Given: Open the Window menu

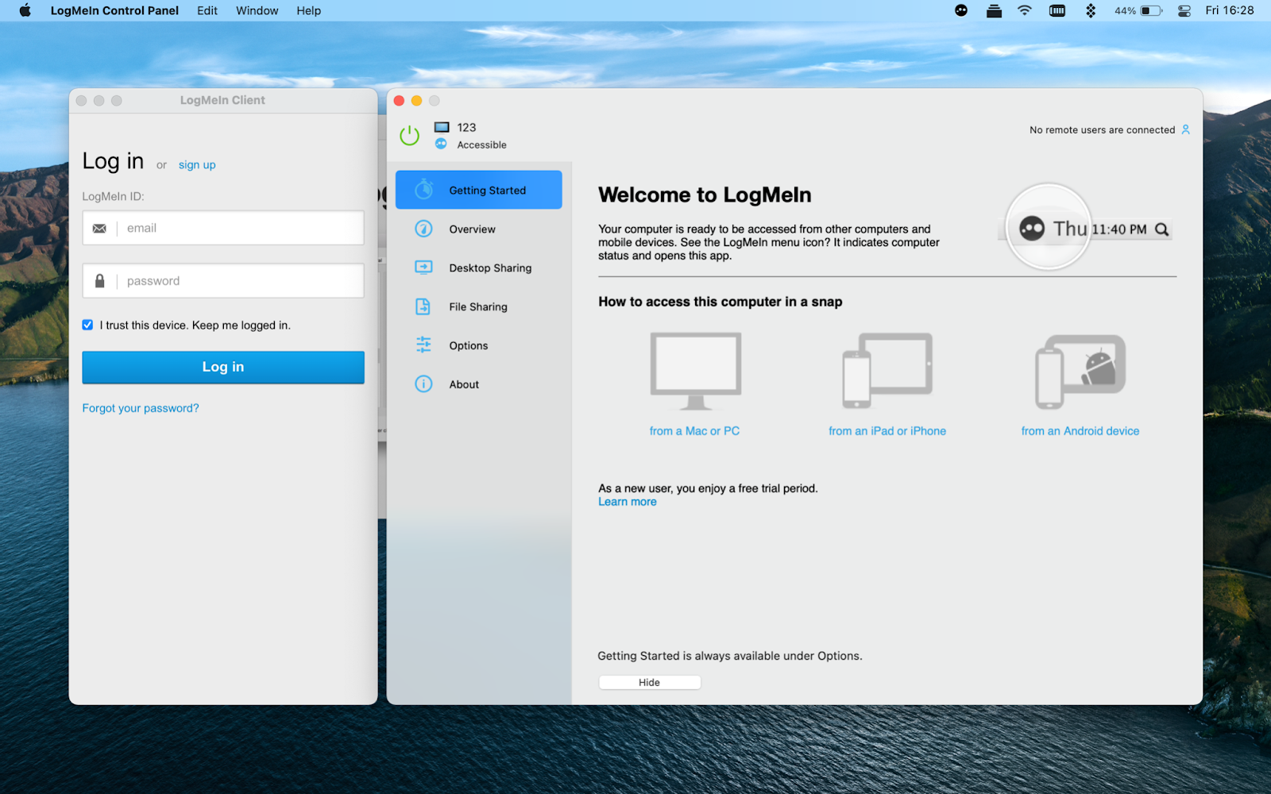Looking at the screenshot, I should click(257, 10).
